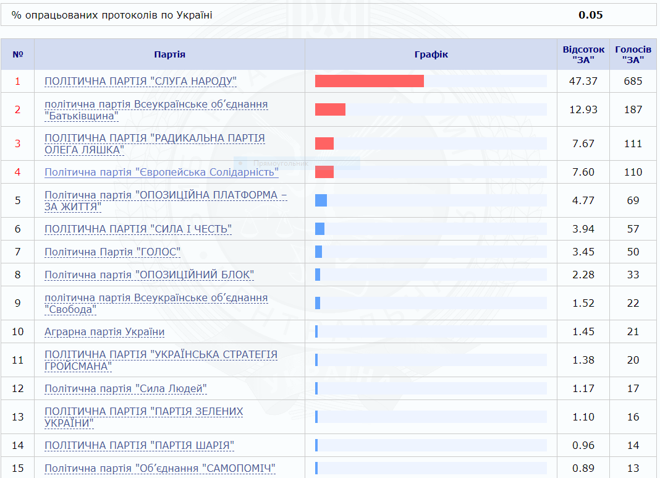Click the red bar for Слуга Народу
The height and width of the screenshot is (478, 660).
coord(369,81)
